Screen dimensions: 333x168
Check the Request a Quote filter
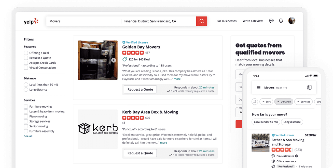point(26,58)
